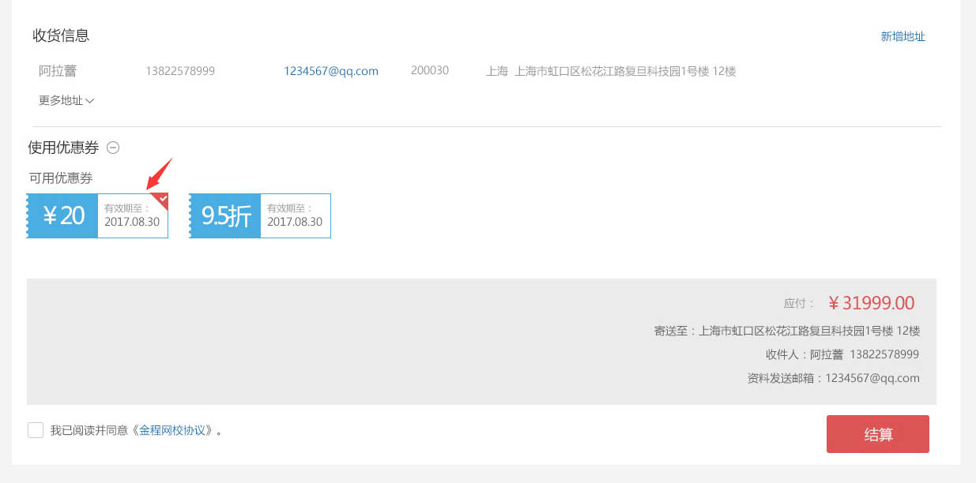Open the 金程网校协议 agreement link

coord(176,430)
